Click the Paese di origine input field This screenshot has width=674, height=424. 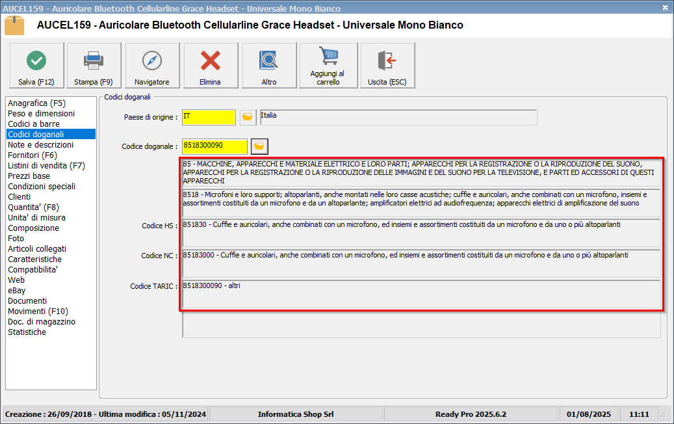pyautogui.click(x=209, y=117)
